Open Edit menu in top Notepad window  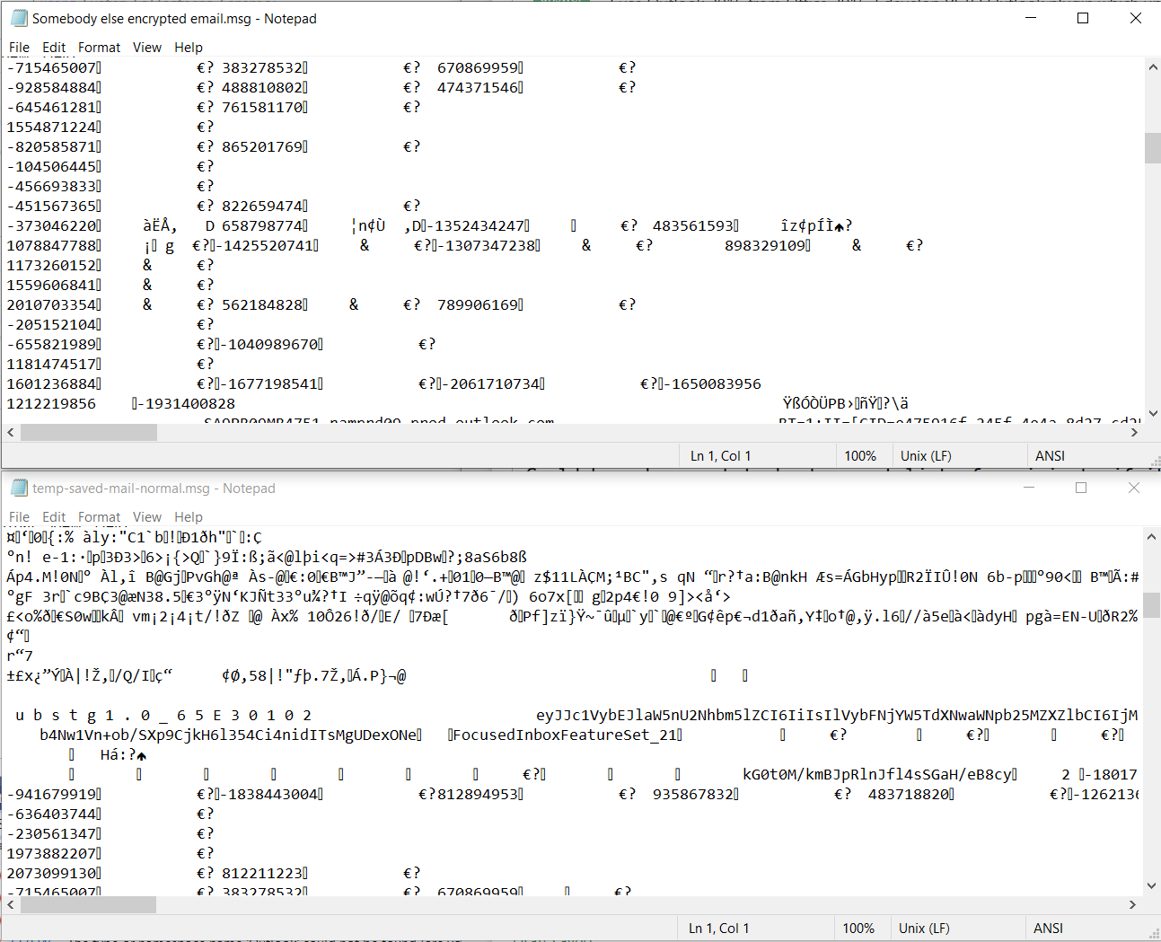(54, 48)
